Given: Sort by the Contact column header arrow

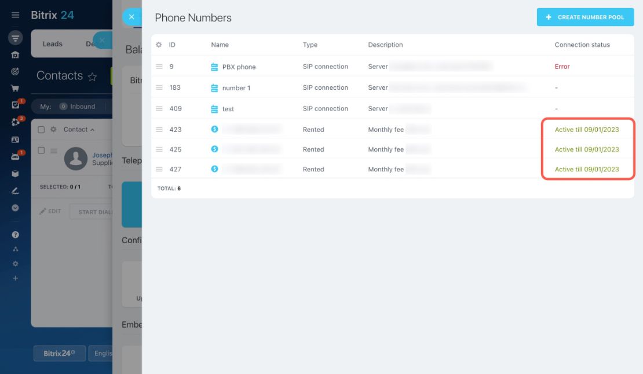Looking at the screenshot, I should pyautogui.click(x=93, y=130).
